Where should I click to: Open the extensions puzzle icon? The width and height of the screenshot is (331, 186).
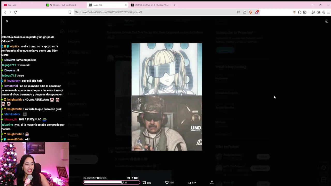(299, 12)
